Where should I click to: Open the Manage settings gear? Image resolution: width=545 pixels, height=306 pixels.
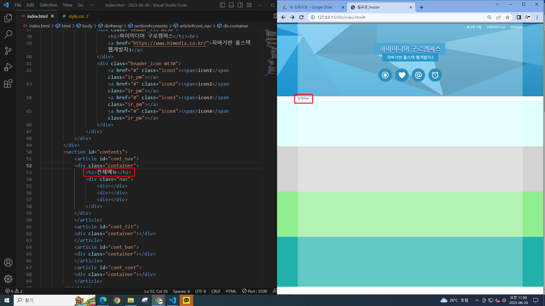pos(8,279)
